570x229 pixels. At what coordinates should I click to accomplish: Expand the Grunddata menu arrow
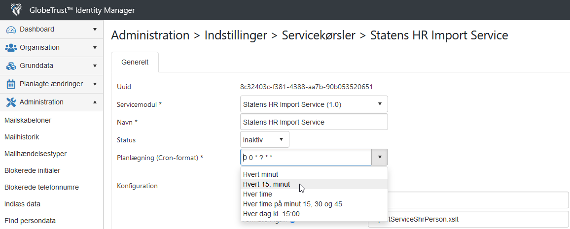click(x=95, y=66)
